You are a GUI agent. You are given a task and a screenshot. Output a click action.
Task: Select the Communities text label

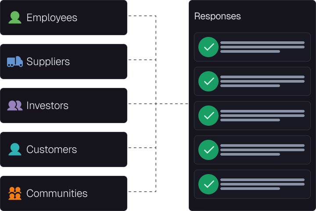tap(57, 193)
